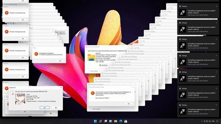The image size is (221, 124).
Task: Click red error icon beside Delete File title
Action: point(7,88)
